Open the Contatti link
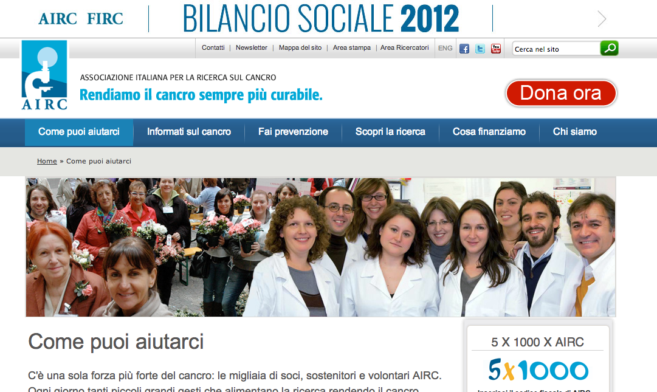 point(213,48)
